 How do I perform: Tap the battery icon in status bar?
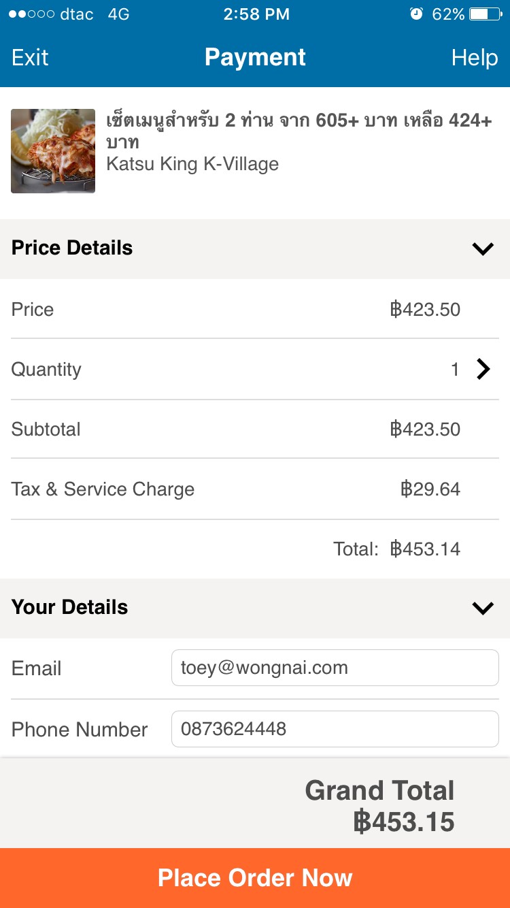(x=486, y=14)
